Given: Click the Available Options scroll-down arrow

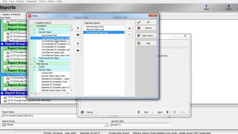Looking at the screenshot, I should [x=71, y=90].
